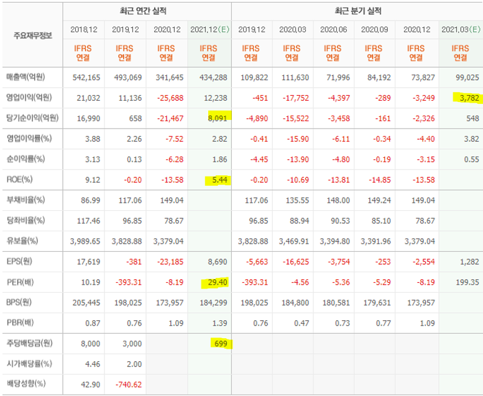This screenshot has width=483, height=396.
Task: Select the 영업이익률(%) row label
Action: 29,139
